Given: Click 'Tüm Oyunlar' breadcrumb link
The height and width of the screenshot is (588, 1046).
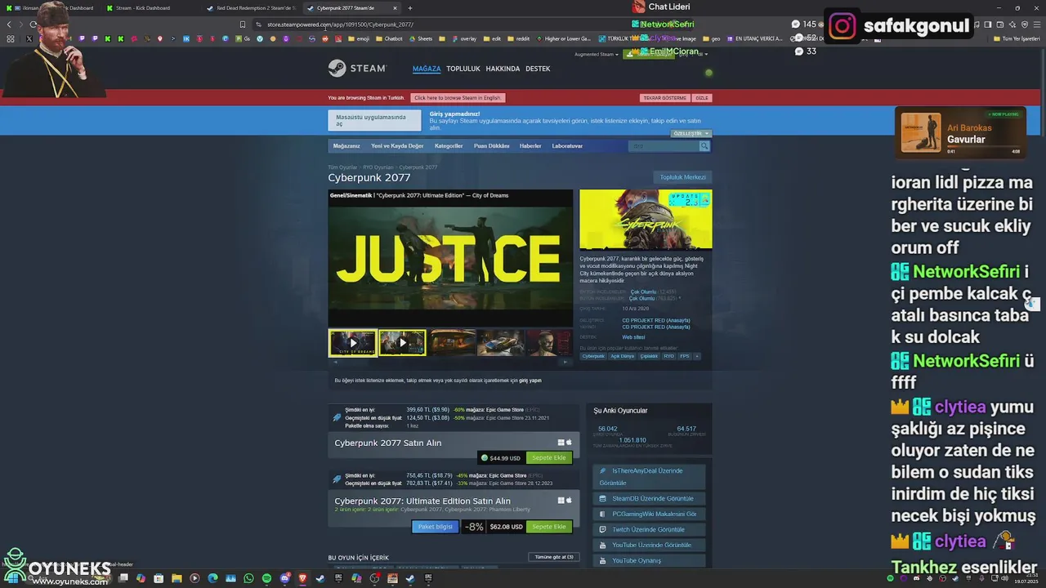Looking at the screenshot, I should click(x=342, y=167).
